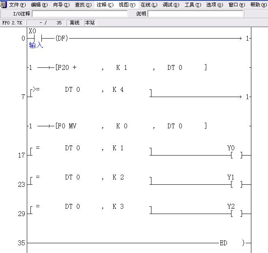Focus the 说明 input field
The image size is (268, 253).
(195, 14)
